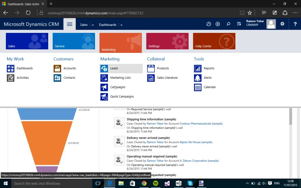301x188 pixels.
Task: Open a new browser tab
Action: coord(51,4)
